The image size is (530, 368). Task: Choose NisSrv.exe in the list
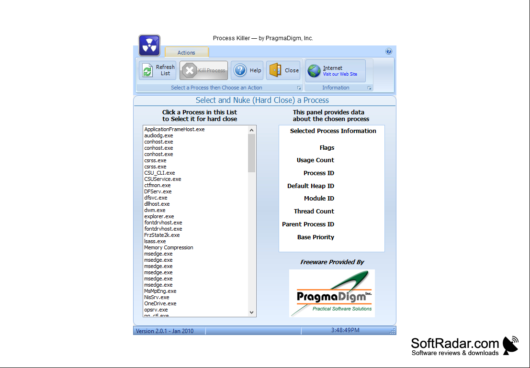[x=157, y=297]
